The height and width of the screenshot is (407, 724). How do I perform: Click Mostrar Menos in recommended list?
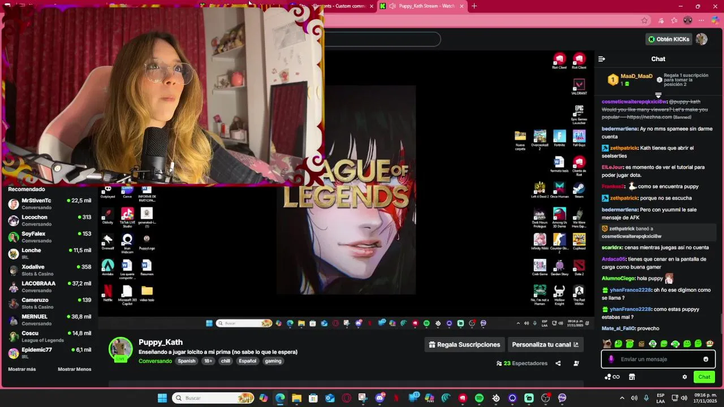coord(75,369)
